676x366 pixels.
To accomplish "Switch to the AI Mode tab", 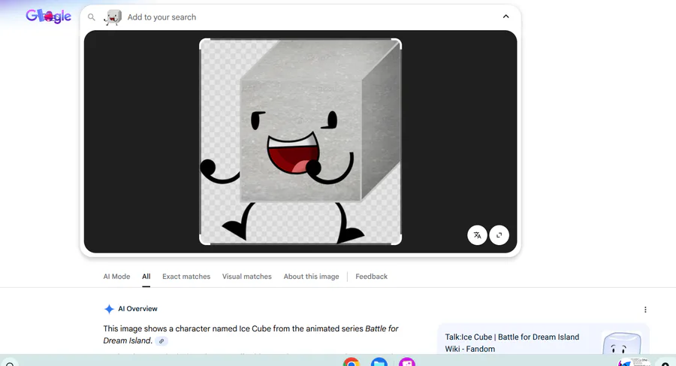I will (116, 277).
